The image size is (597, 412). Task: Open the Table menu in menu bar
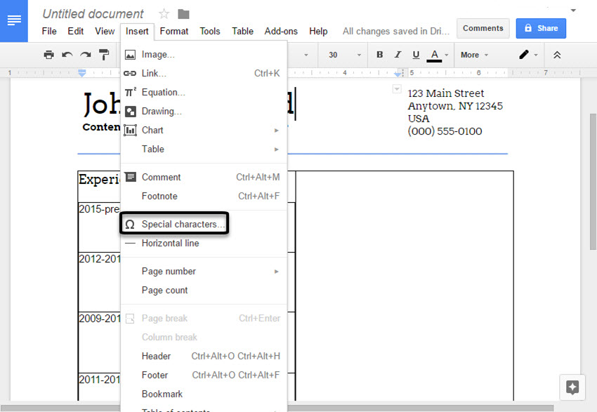242,31
